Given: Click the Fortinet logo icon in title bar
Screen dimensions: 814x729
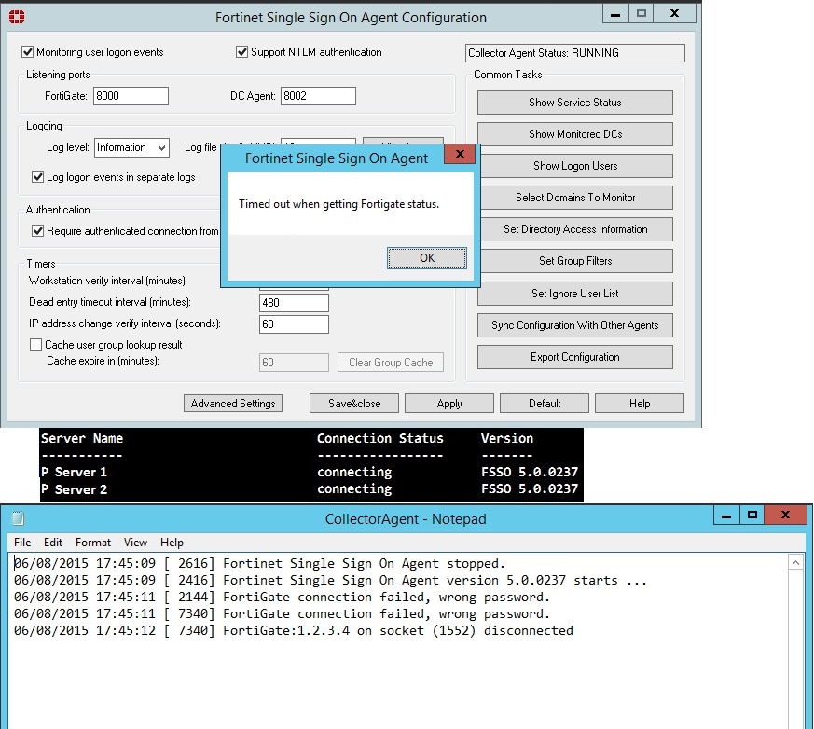Looking at the screenshot, I should (17, 17).
